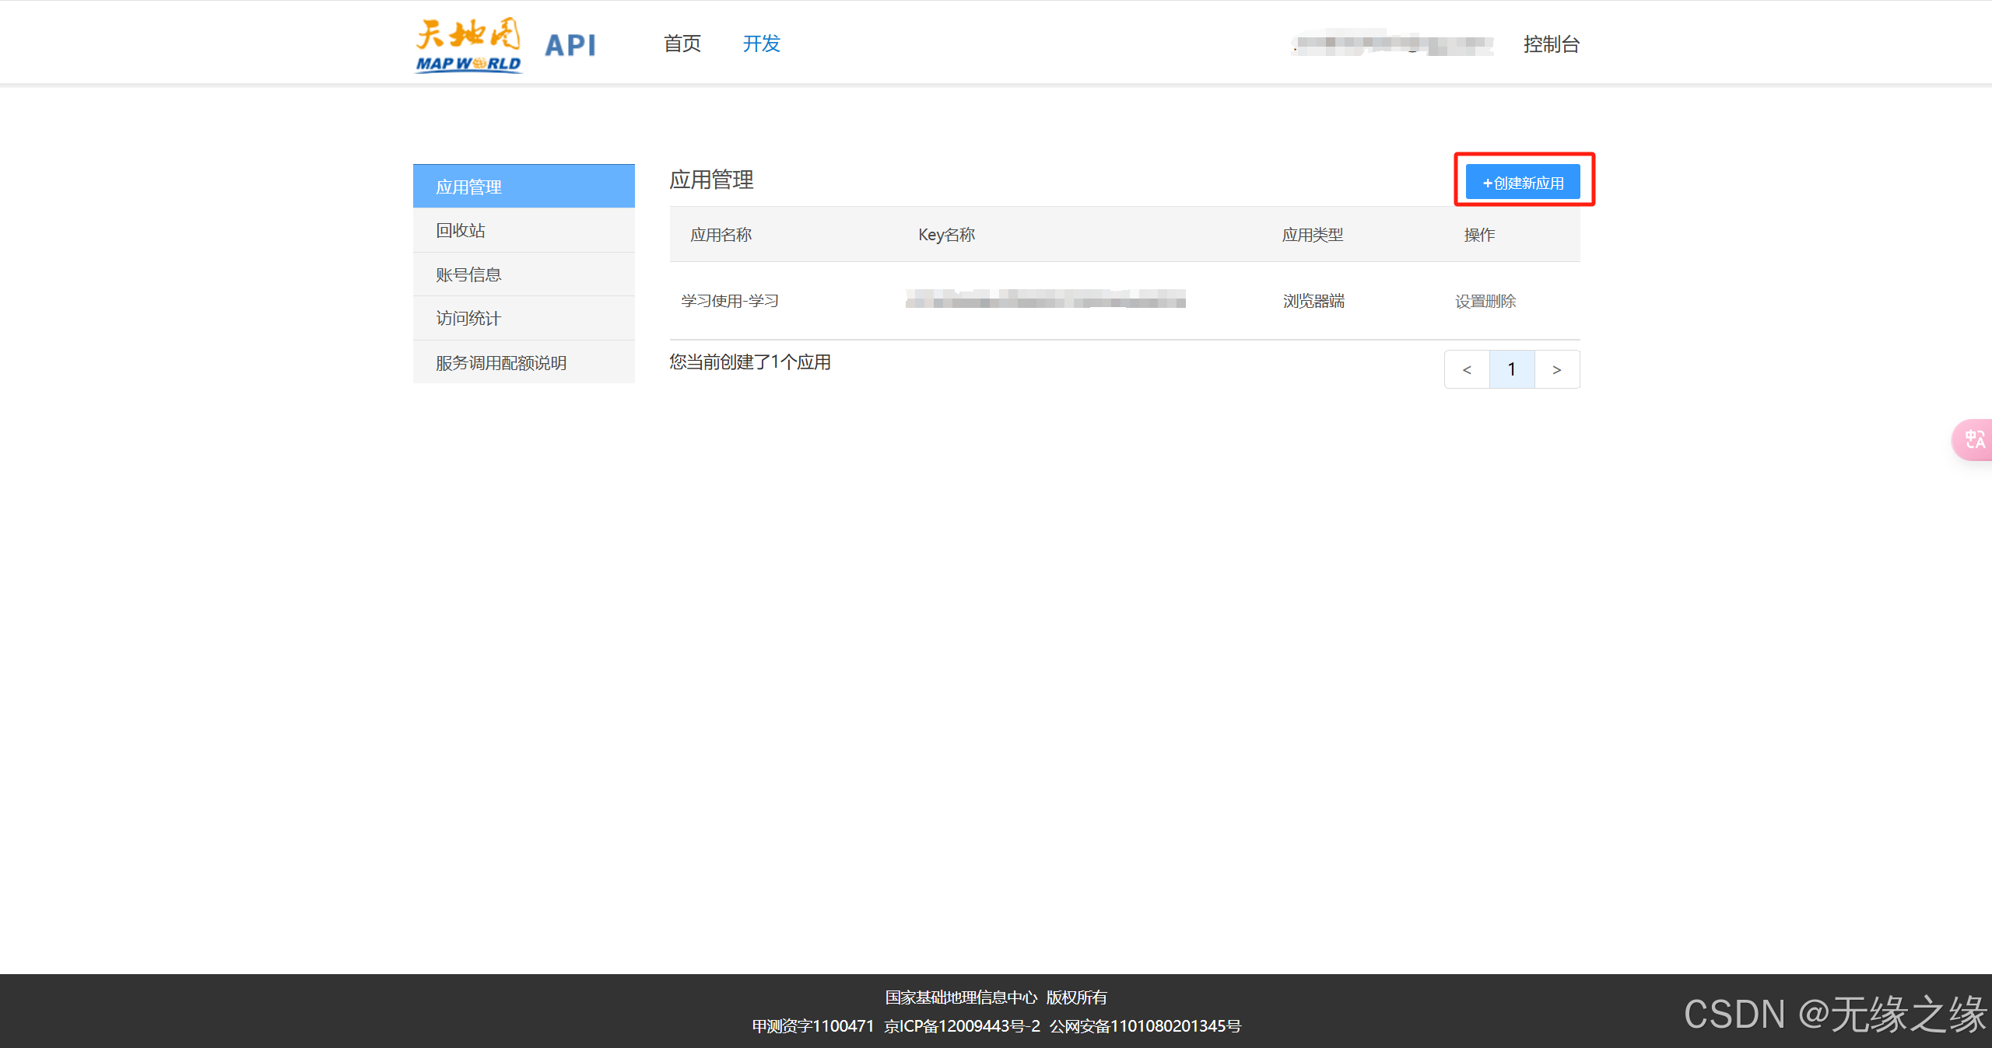
Task: Click the blurred username in header
Action: [x=1393, y=44]
